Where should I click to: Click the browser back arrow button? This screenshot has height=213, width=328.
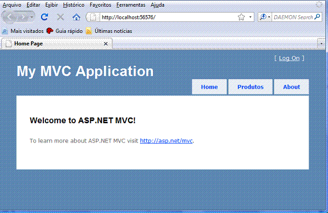click(x=9, y=17)
